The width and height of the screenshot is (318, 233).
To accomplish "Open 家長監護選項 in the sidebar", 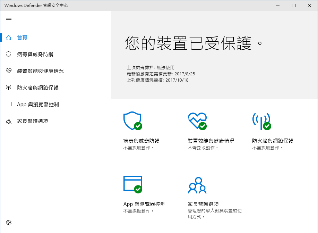I will pyautogui.click(x=33, y=121).
